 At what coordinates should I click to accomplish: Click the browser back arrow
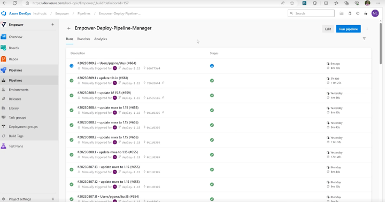[x=4, y=3]
